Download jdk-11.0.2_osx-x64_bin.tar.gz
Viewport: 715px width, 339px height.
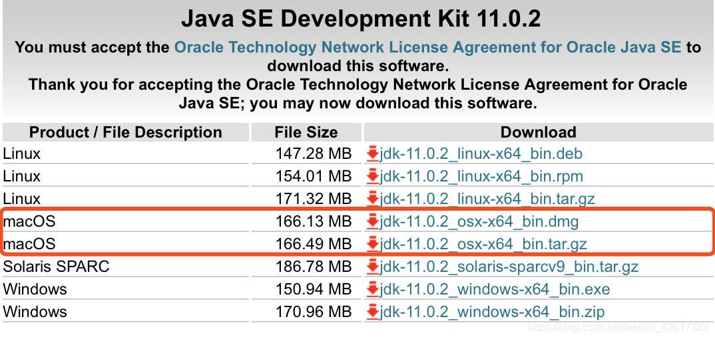point(483,245)
